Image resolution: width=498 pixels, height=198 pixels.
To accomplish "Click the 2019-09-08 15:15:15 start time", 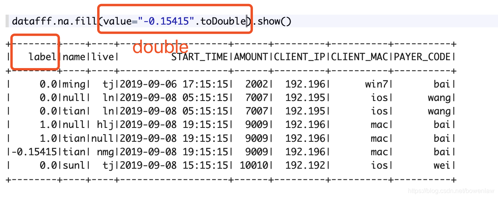I will [x=174, y=165].
